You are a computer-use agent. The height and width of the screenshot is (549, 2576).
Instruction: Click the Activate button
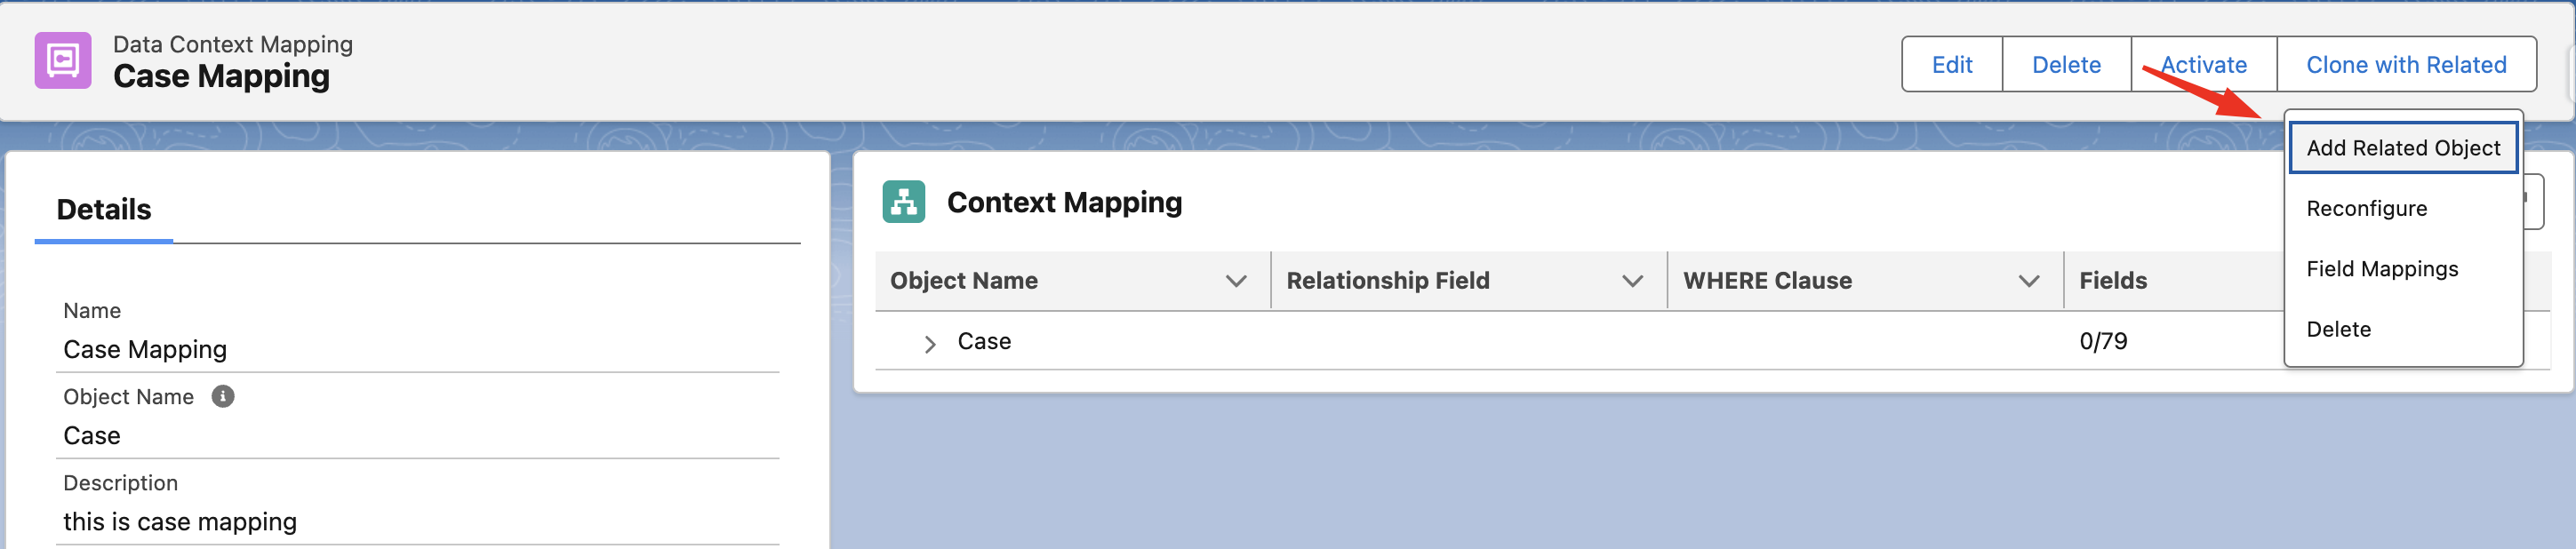2203,65
